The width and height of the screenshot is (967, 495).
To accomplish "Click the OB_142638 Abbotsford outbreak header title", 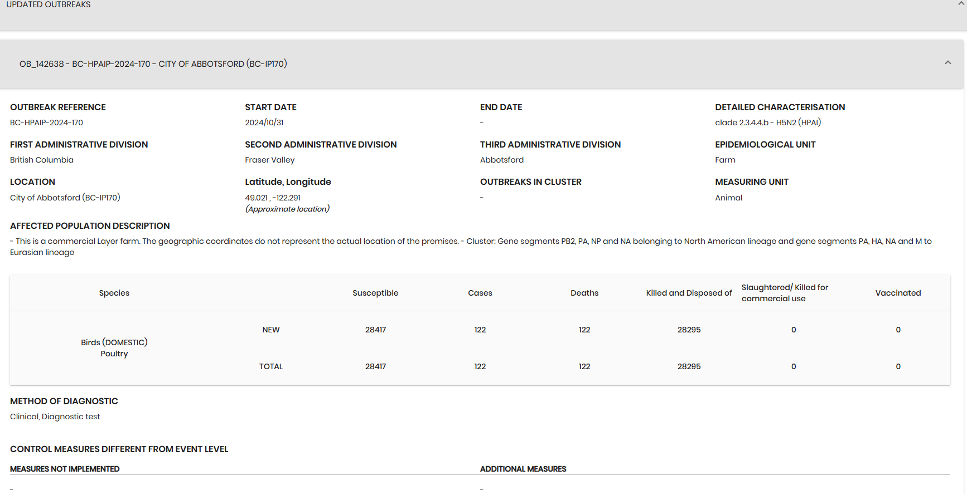I will pyautogui.click(x=153, y=64).
